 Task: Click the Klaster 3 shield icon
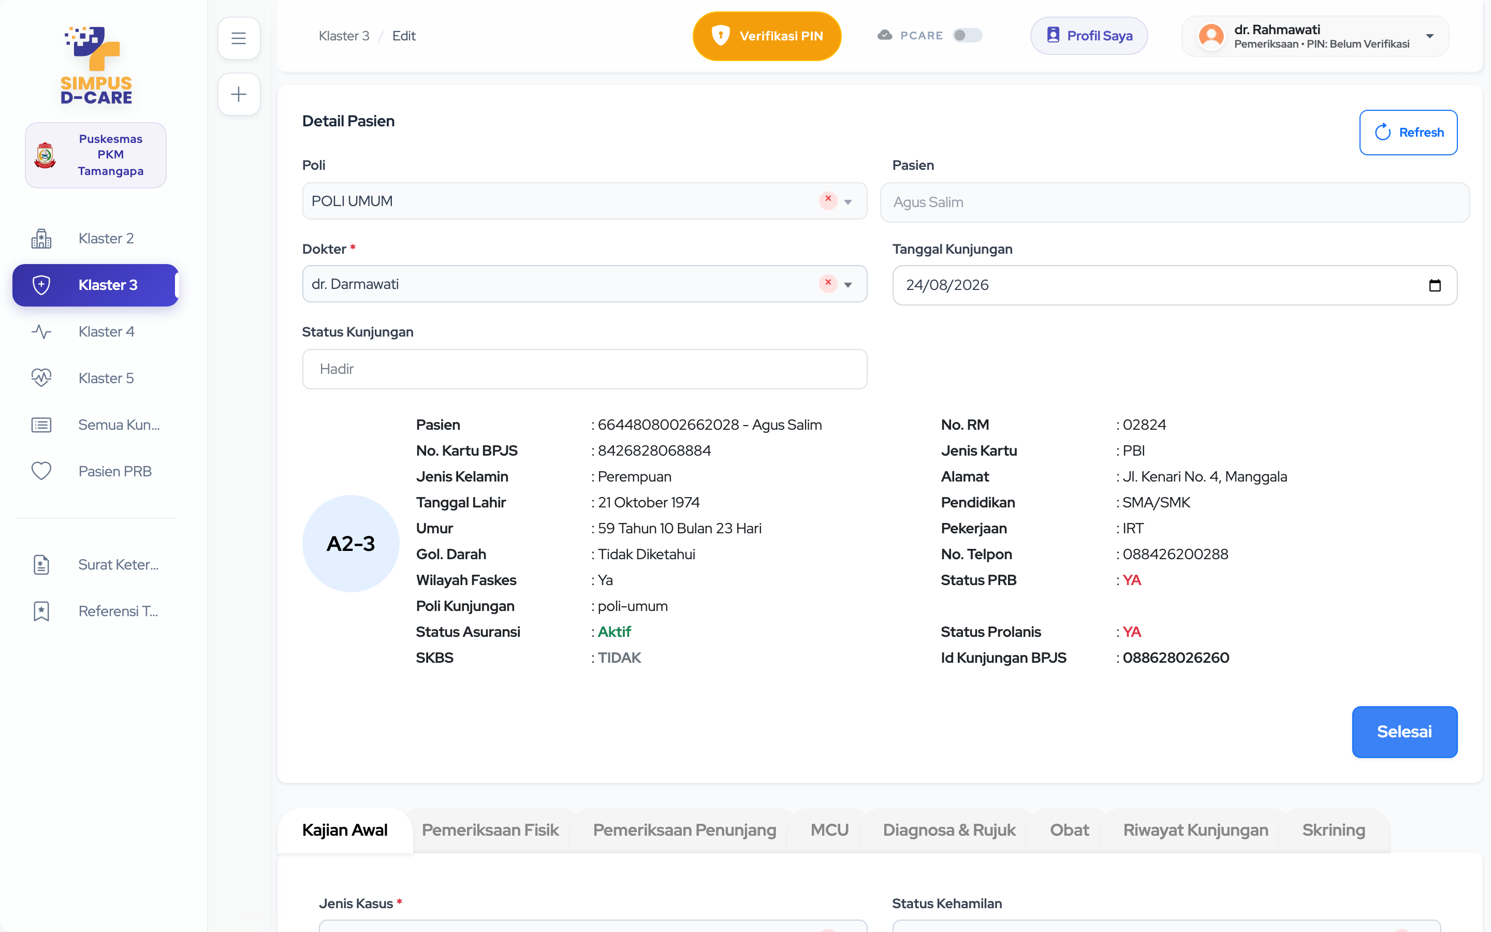pyautogui.click(x=41, y=285)
